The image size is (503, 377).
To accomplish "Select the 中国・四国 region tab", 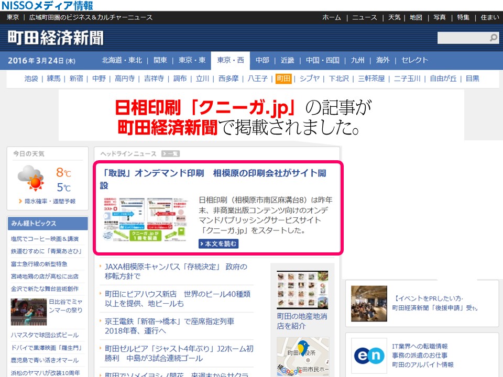I will pyautogui.click(x=322, y=60).
